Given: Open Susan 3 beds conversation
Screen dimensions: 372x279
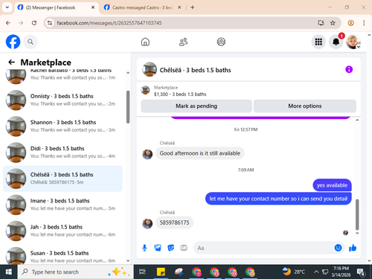Looking at the screenshot, I should coord(62,255).
